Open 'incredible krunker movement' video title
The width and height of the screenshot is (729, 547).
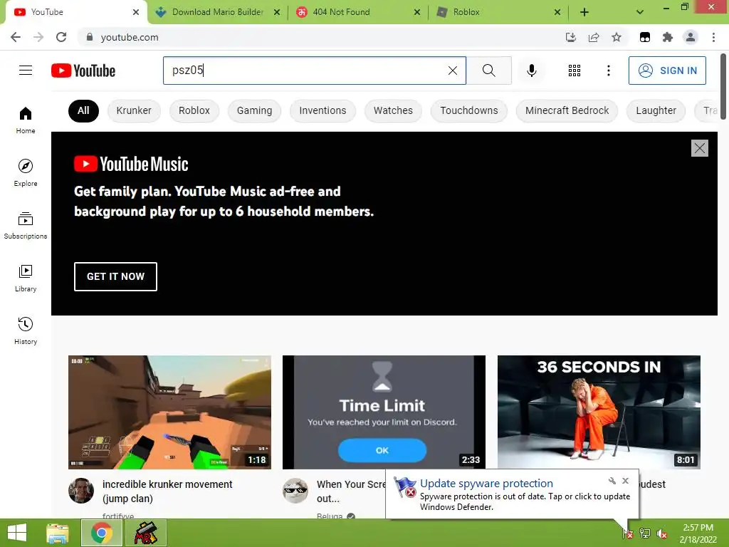tap(167, 491)
